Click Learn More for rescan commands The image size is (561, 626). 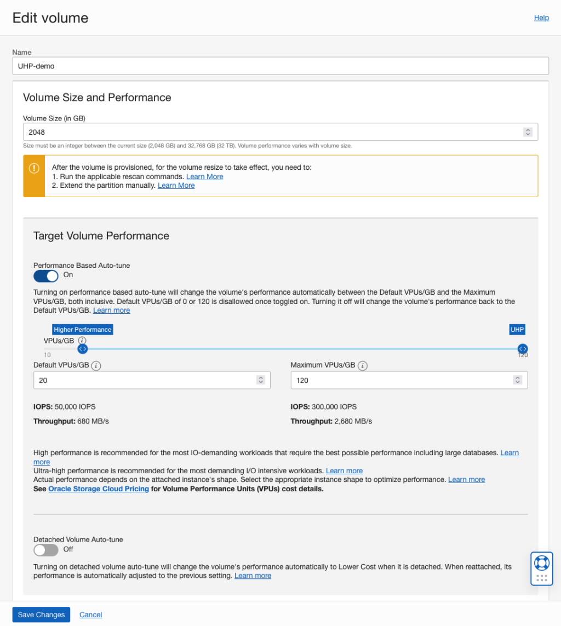pyautogui.click(x=205, y=176)
